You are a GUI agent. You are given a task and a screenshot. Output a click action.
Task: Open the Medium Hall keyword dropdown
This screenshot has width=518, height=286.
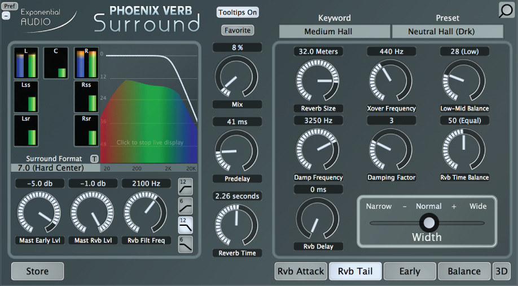(334, 32)
